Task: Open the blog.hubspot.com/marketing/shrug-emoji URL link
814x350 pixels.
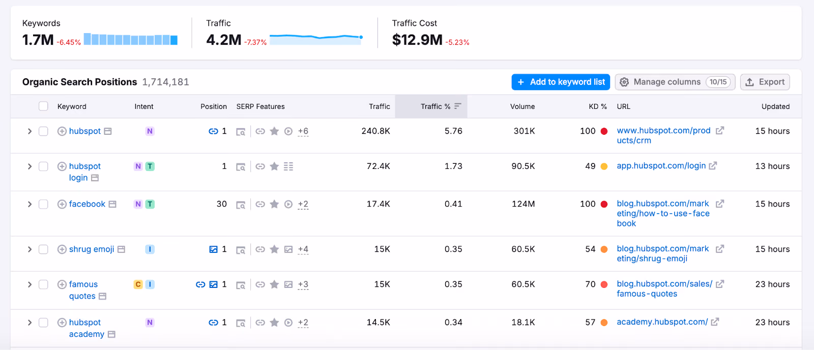Action: point(662,253)
